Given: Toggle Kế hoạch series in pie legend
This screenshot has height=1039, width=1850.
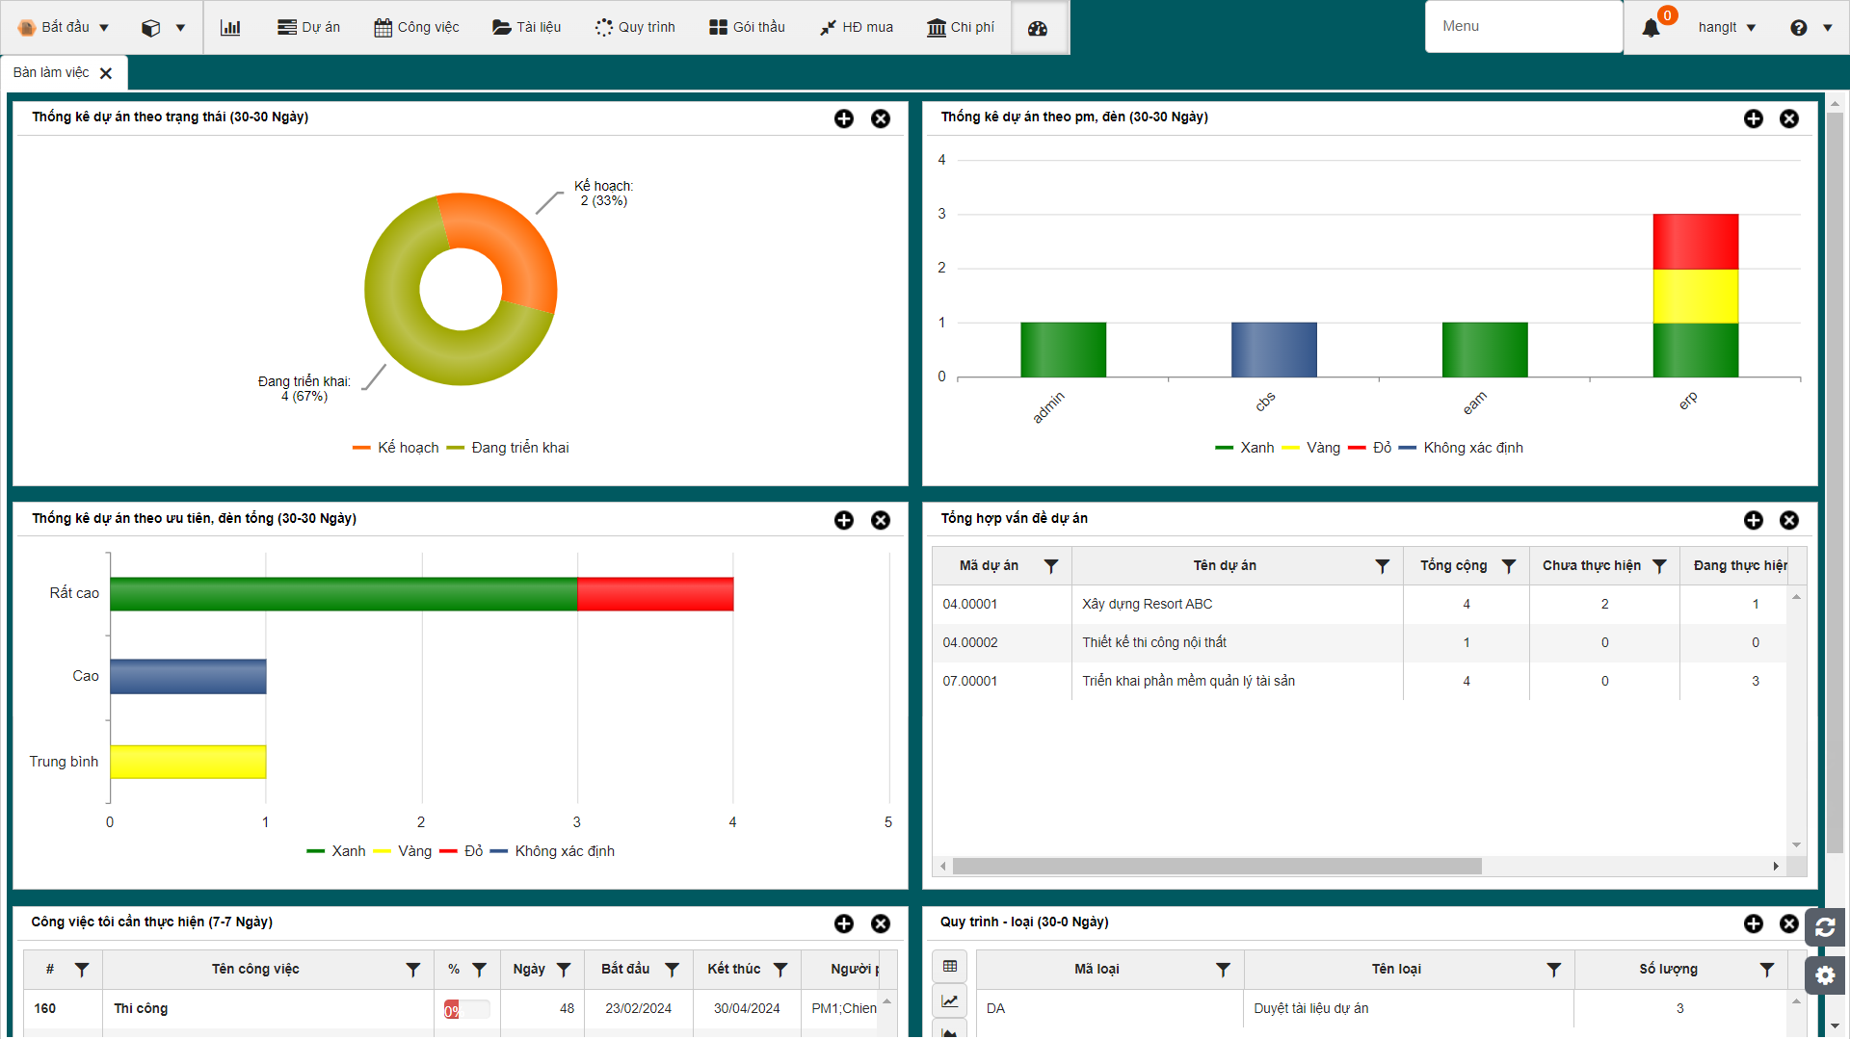Looking at the screenshot, I should click(x=396, y=448).
